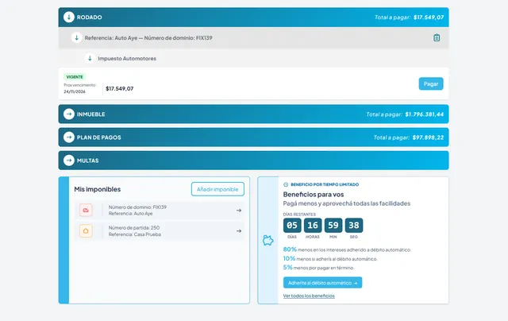Image resolution: width=508 pixels, height=321 pixels.
Task: Click the VIGENTE status badge
Action: tap(75, 77)
